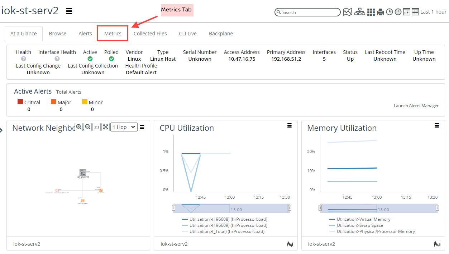Fit Network Neighbors map to panel
Image resolution: width=449 pixels, height=254 pixels.
pos(105,127)
